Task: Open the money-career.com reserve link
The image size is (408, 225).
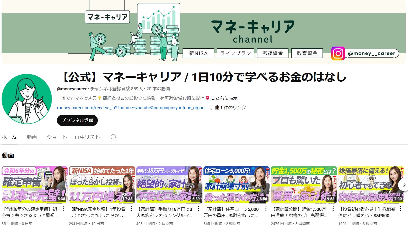Action: click(x=133, y=108)
